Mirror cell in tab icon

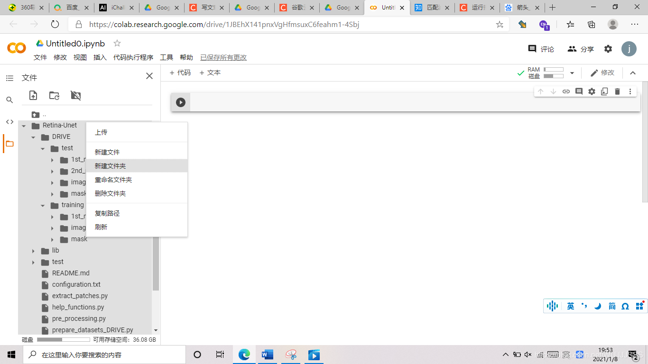pos(604,91)
